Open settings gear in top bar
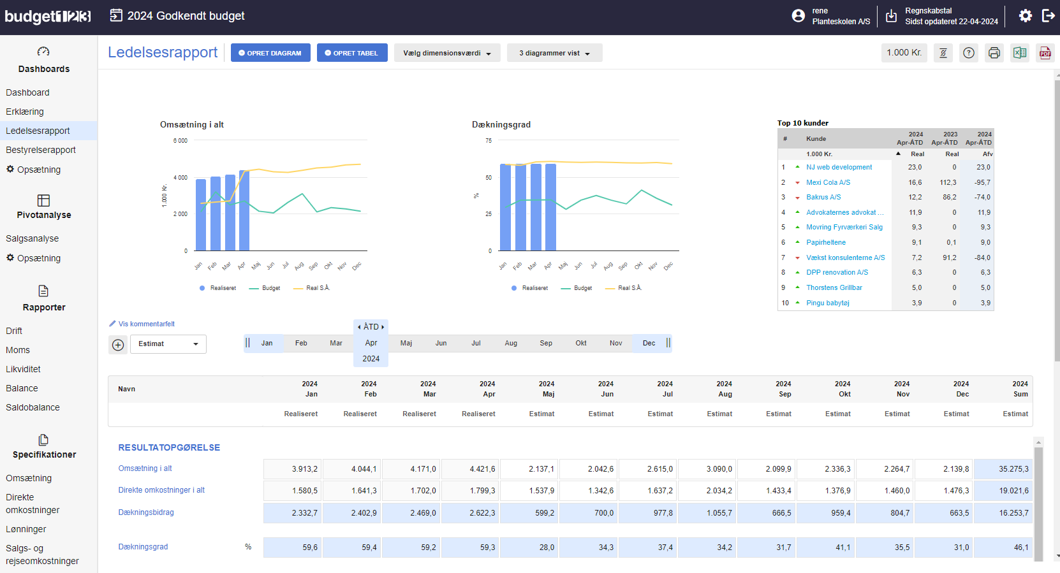The width and height of the screenshot is (1060, 573). pos(1025,16)
